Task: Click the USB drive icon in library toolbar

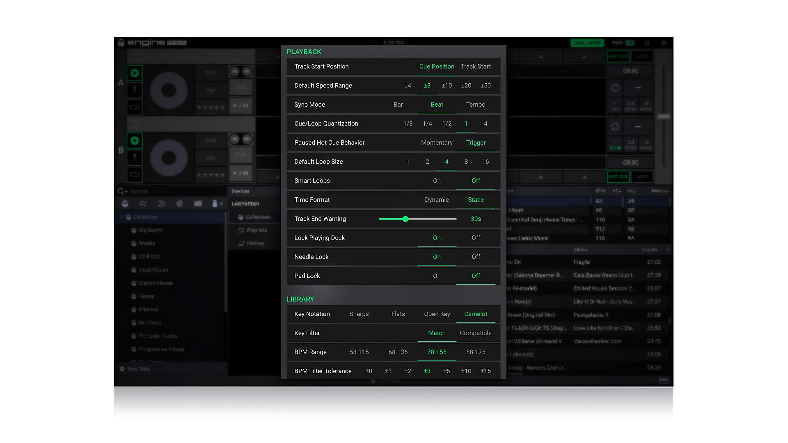Action: coord(214,203)
